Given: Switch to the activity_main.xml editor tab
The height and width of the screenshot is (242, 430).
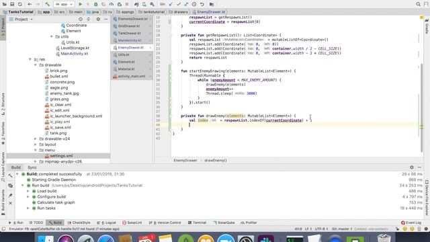Looking at the screenshot, I should click(x=132, y=76).
